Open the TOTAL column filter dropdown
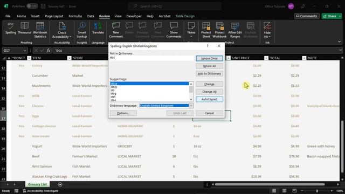This screenshot has height=194, width=345. click(304, 58)
